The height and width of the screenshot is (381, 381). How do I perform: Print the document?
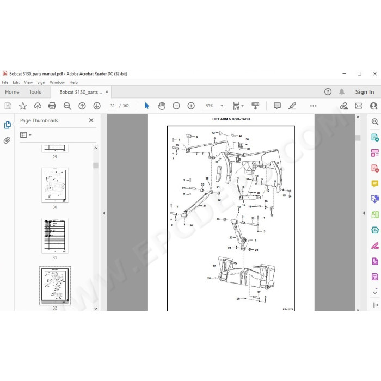52,106
